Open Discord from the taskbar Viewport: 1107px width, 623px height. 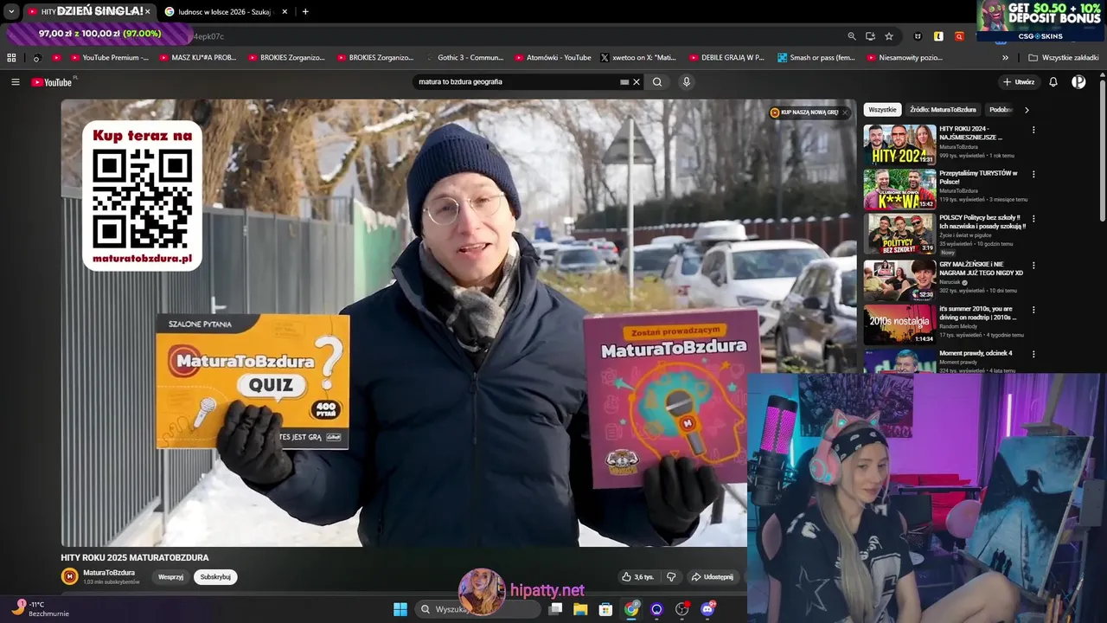(707, 609)
